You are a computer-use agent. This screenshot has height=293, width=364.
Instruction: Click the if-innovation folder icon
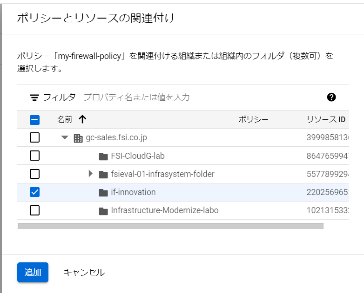pyautogui.click(x=103, y=192)
